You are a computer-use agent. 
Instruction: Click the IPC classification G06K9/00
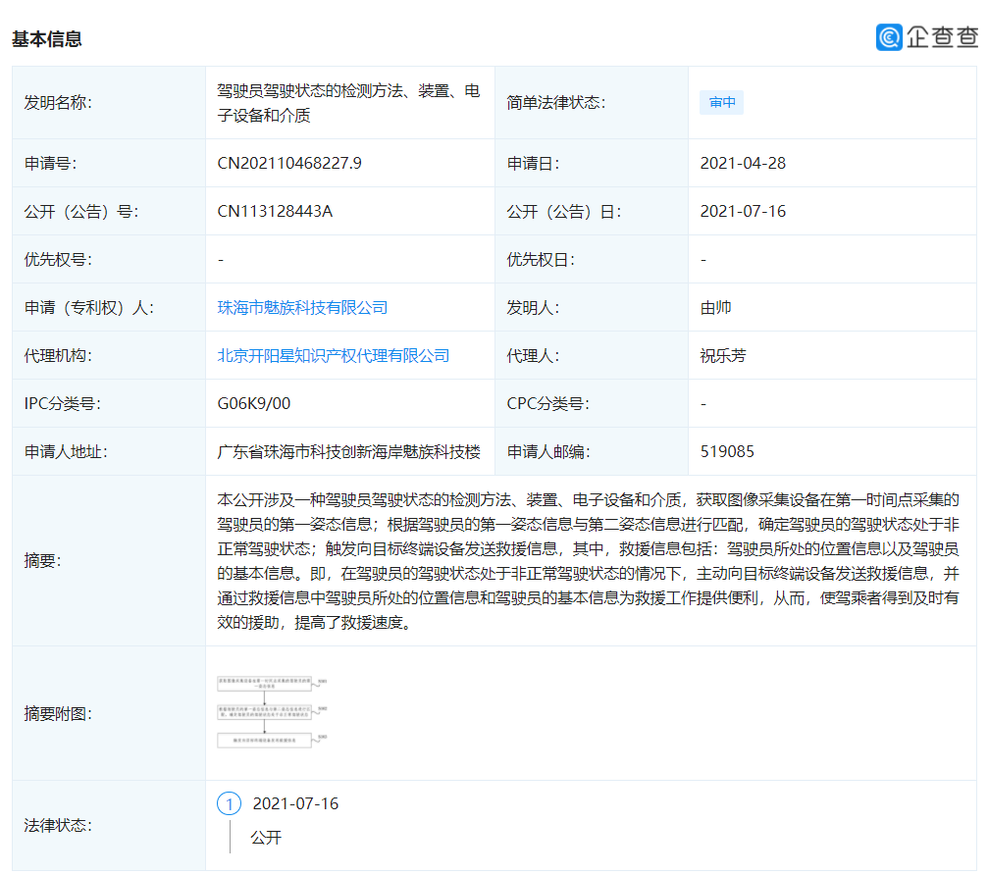[253, 404]
